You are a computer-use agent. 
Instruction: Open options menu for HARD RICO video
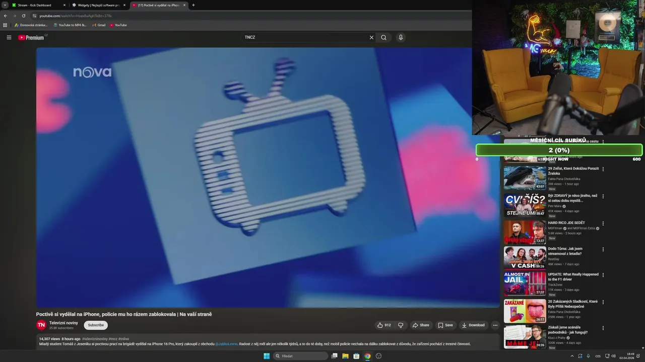(603, 223)
